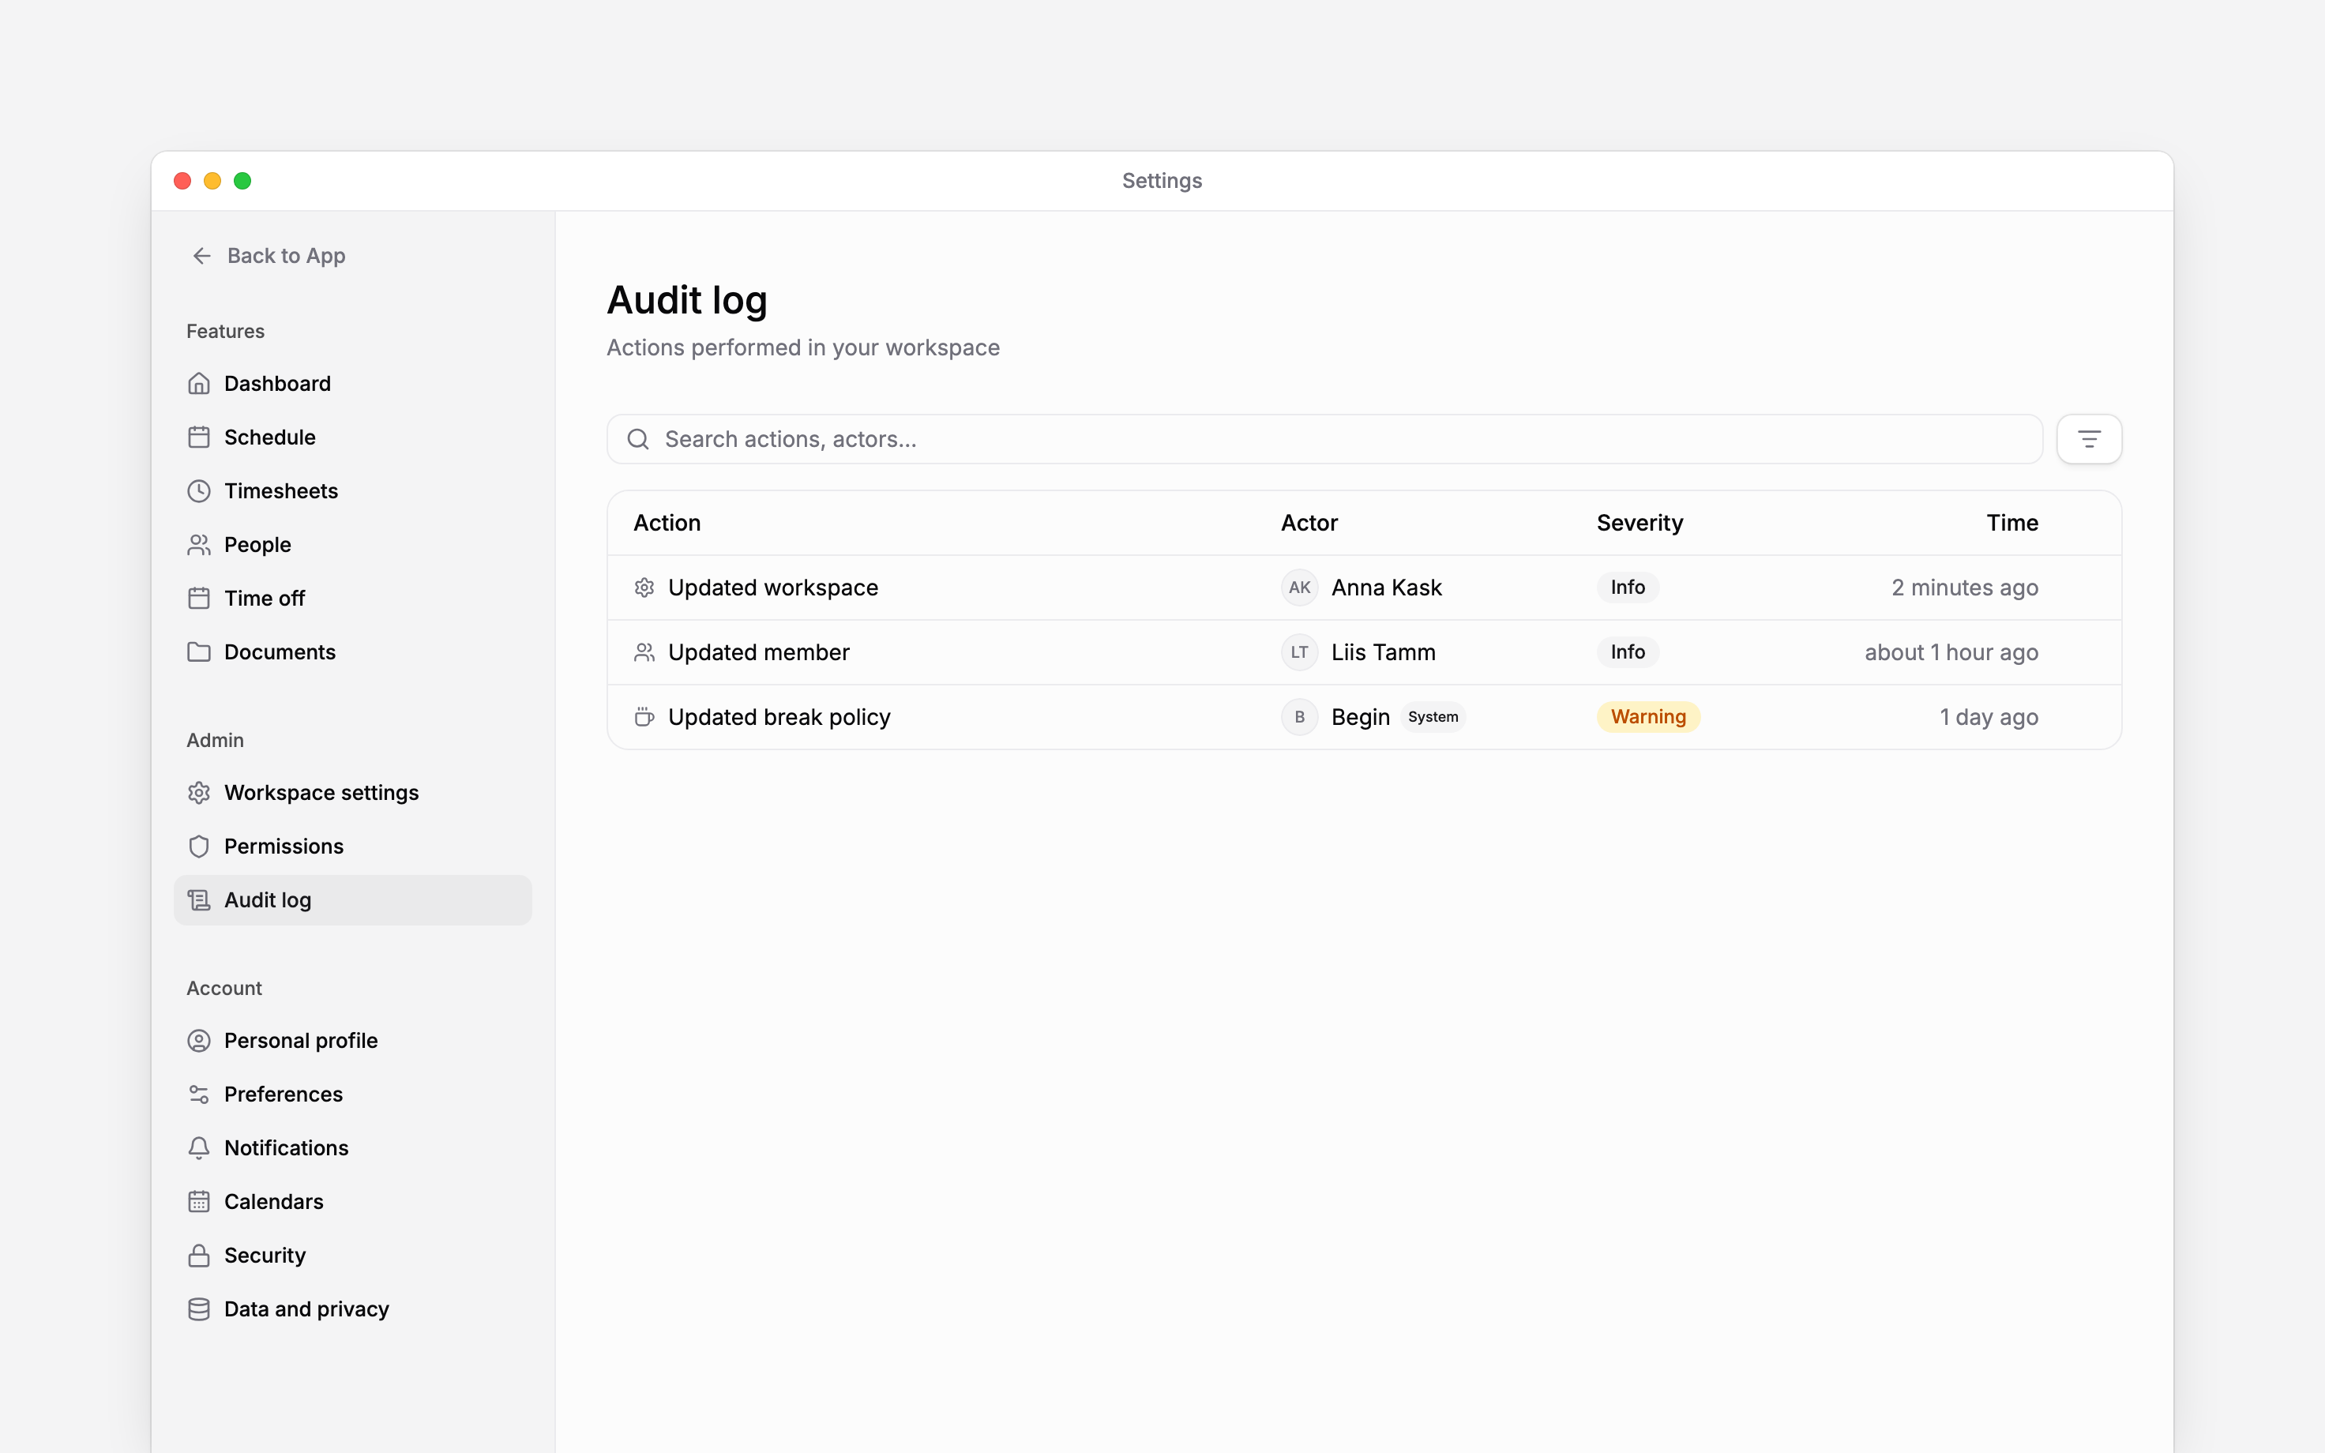Click the Dashboard home icon
2325x1453 pixels.
coord(199,384)
